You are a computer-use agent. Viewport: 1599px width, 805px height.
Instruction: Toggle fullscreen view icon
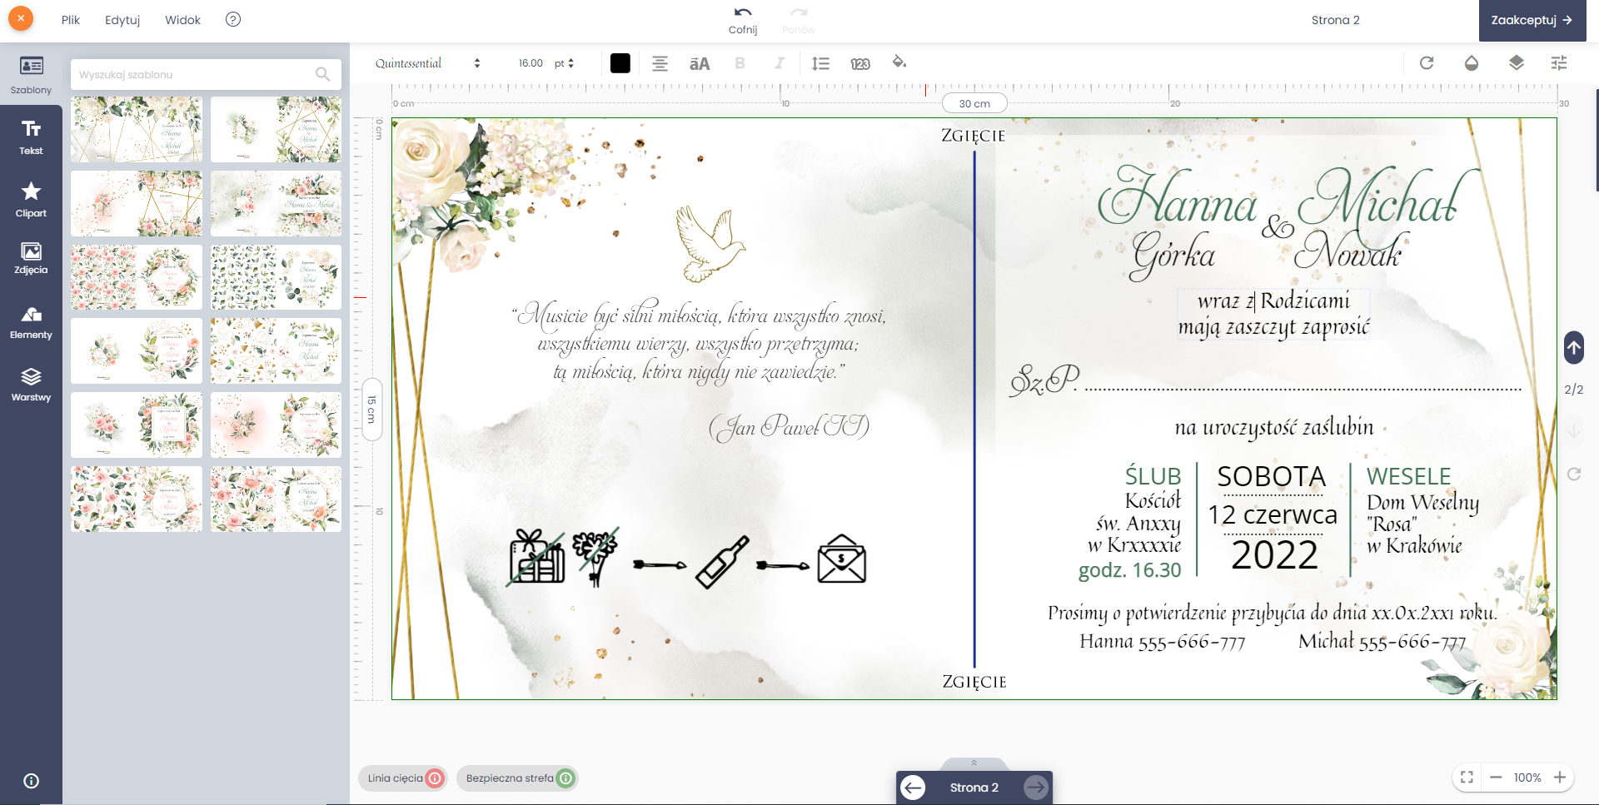pyautogui.click(x=1467, y=778)
